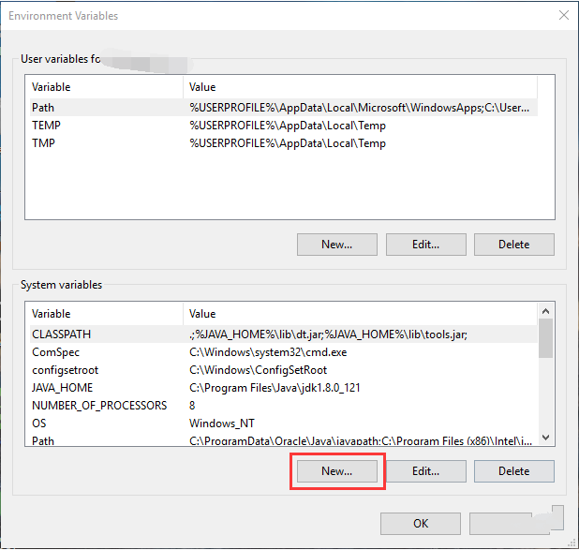579x550 pixels.
Task: Click the system variables scrollbar down arrow
Action: click(546, 440)
